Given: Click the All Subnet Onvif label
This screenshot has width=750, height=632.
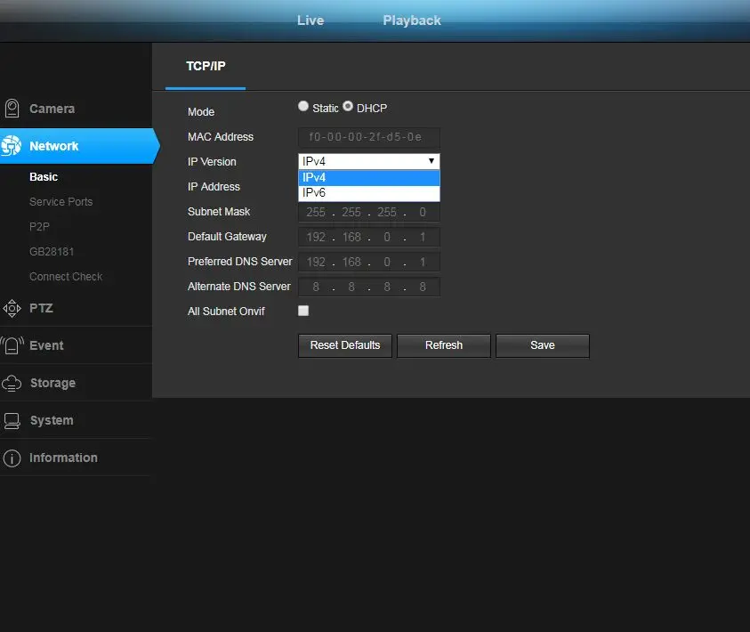Looking at the screenshot, I should (226, 312).
